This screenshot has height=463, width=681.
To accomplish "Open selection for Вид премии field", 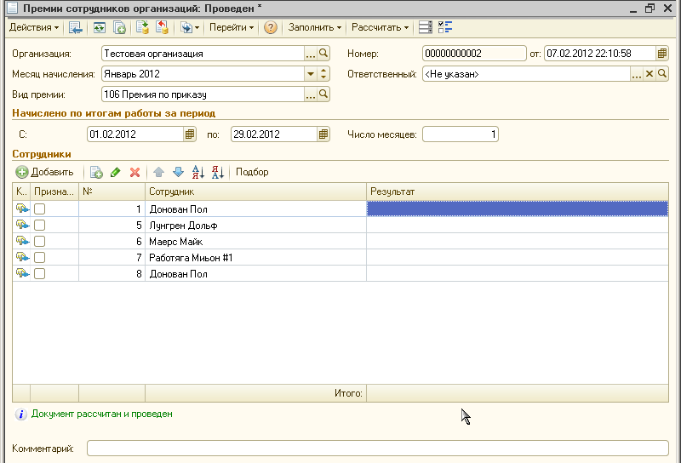I will (x=311, y=94).
